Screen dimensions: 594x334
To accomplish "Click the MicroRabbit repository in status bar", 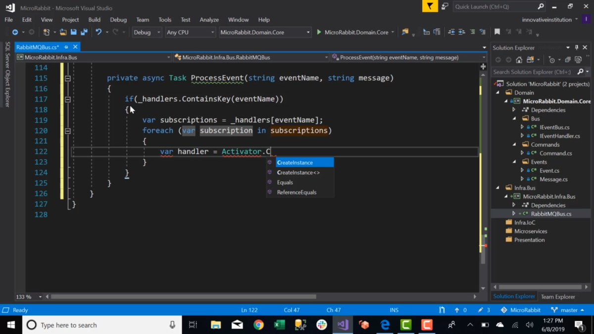I will point(520,310).
